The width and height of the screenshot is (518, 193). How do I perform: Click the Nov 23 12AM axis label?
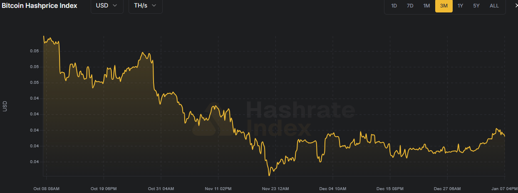275,189
